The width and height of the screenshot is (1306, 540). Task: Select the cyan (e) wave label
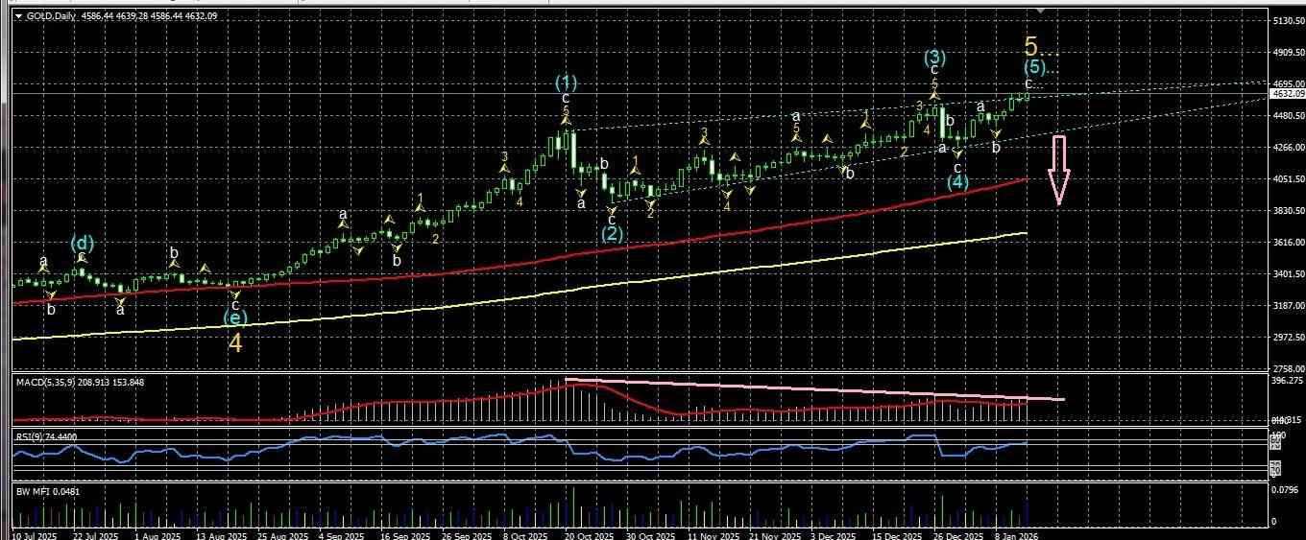[x=234, y=317]
